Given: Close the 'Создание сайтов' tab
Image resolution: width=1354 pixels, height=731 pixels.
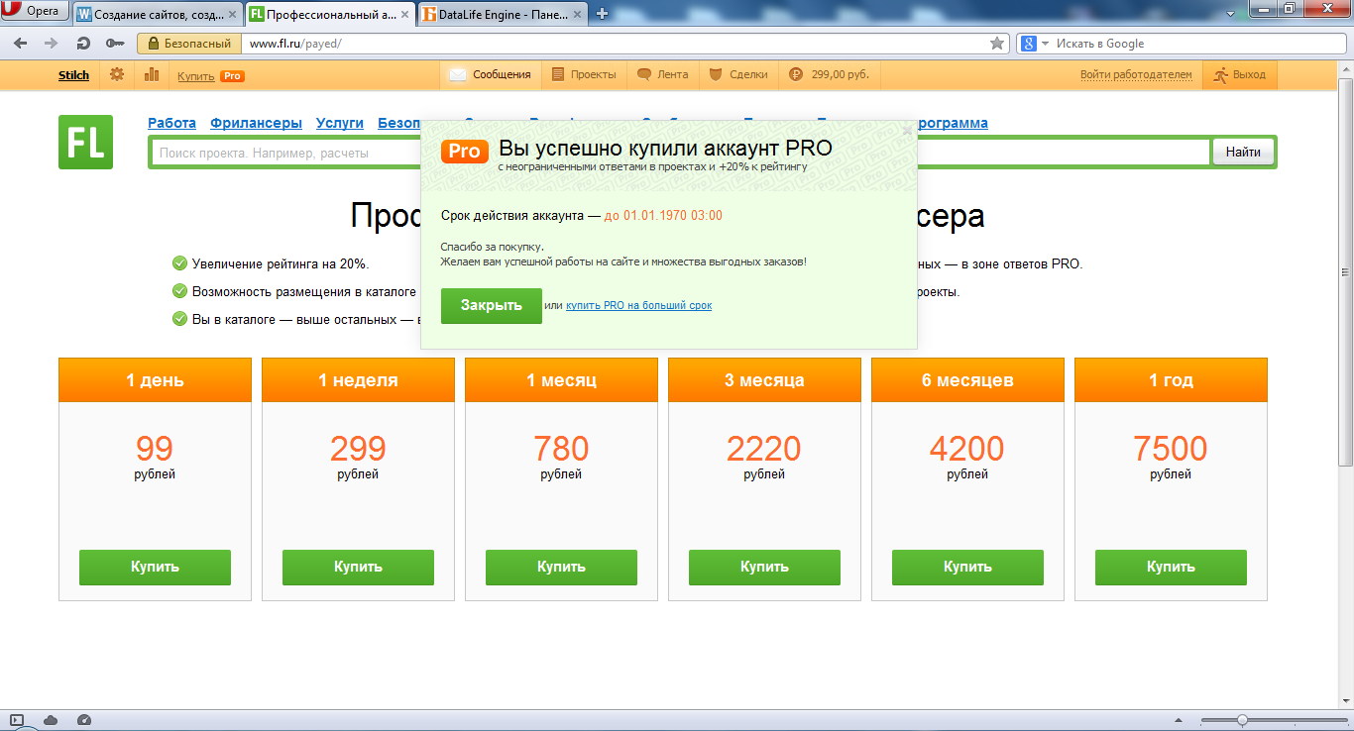Looking at the screenshot, I should point(232,14).
